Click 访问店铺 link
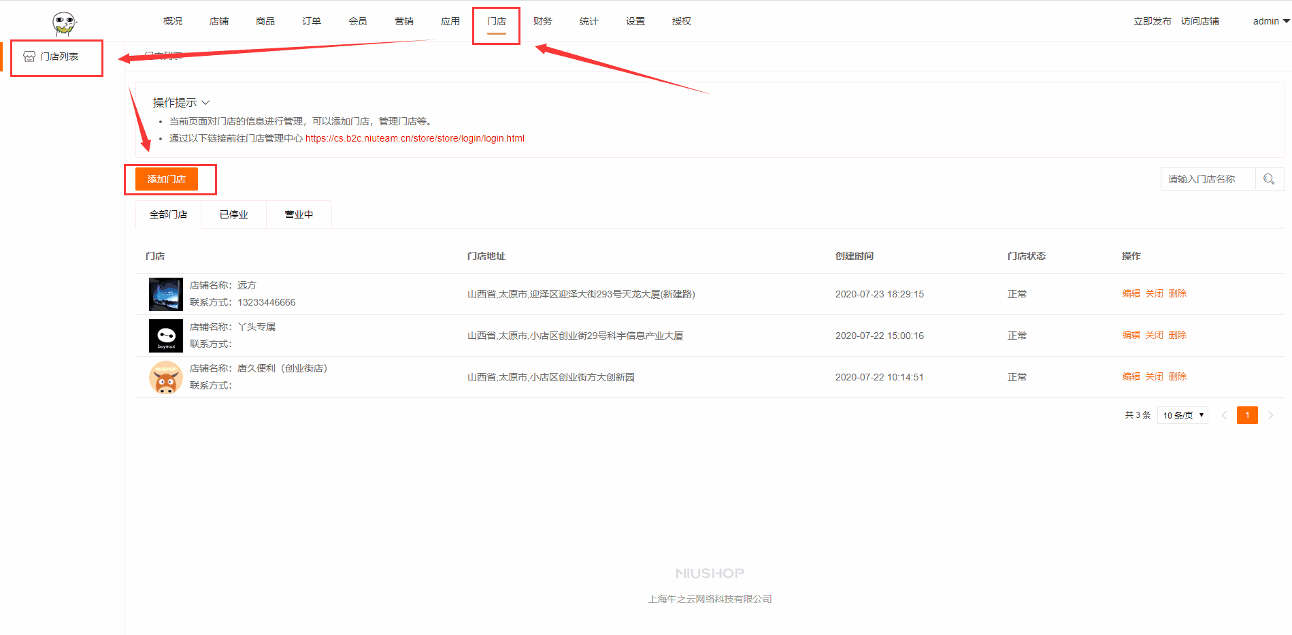Viewport: 1292px width, 635px height. pos(1200,21)
